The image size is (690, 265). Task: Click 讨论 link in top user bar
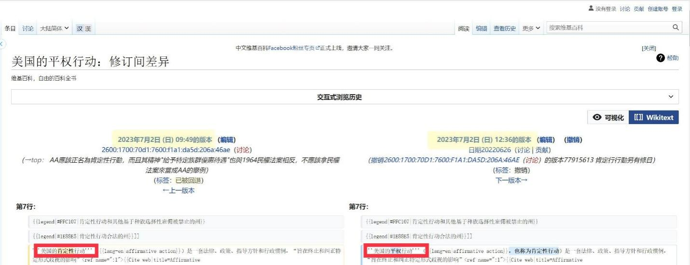point(625,9)
